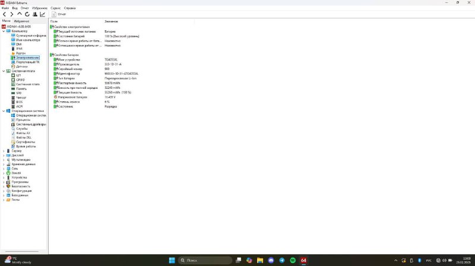The width and height of the screenshot is (475, 266).
Task: Select Датчики sensor item in tree
Action: pyautogui.click(x=21, y=66)
